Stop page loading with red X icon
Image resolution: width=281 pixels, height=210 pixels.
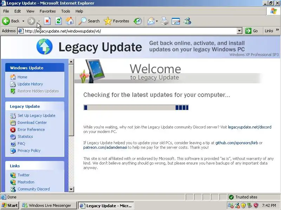point(47,21)
